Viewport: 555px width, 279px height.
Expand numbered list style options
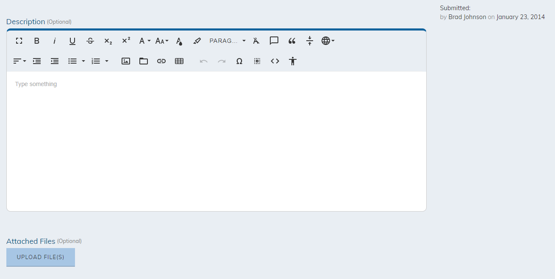tap(107, 61)
